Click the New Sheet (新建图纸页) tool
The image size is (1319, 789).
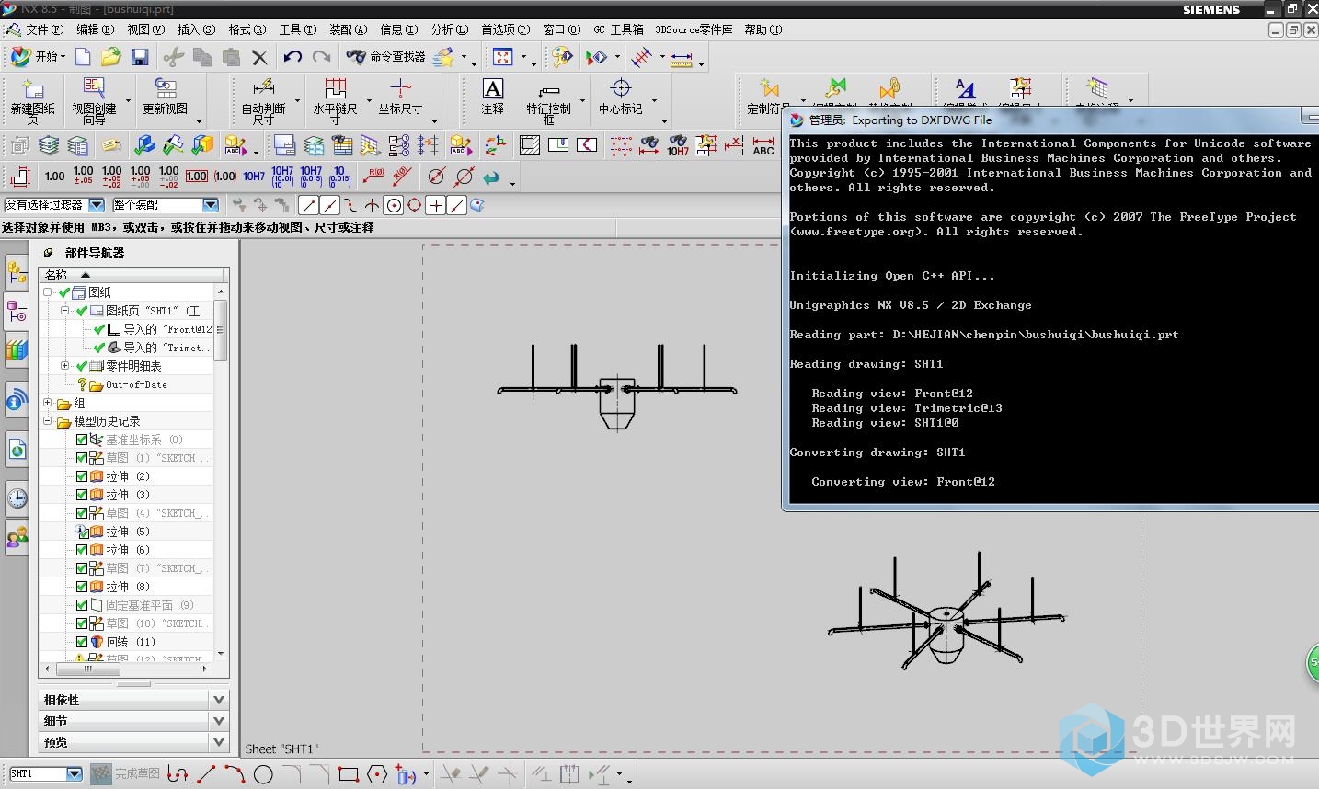tap(33, 100)
